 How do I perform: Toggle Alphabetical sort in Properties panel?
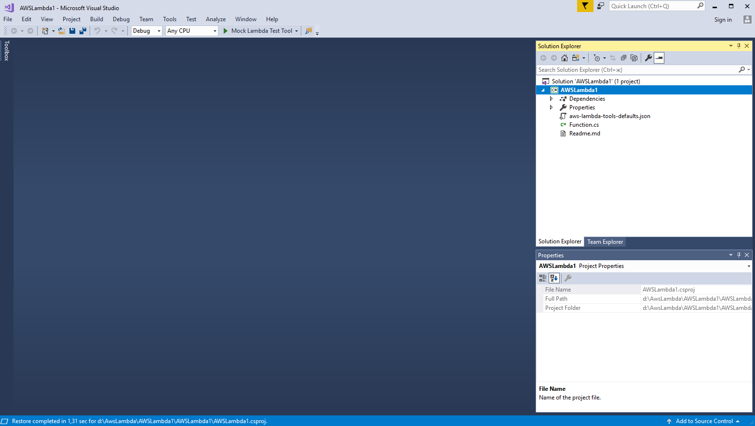coord(554,278)
